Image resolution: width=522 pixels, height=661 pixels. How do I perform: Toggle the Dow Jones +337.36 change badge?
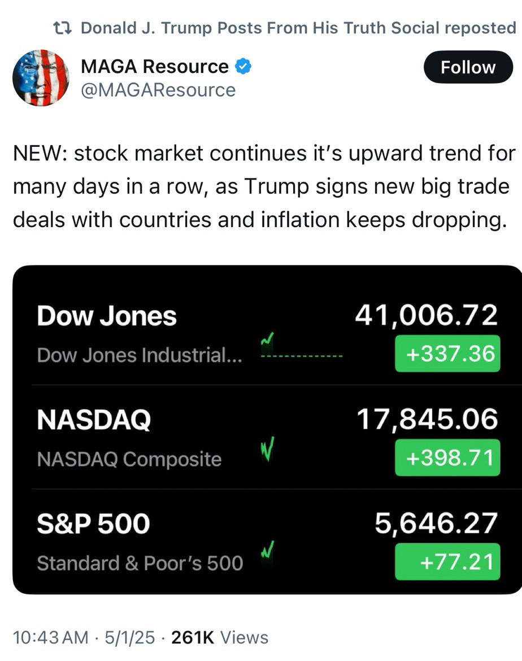447,353
